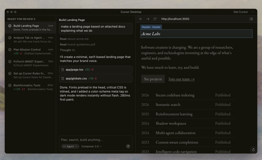The image size is (262, 160).
Task: Open the three-dot menu in title bar
Action: tap(253, 12)
